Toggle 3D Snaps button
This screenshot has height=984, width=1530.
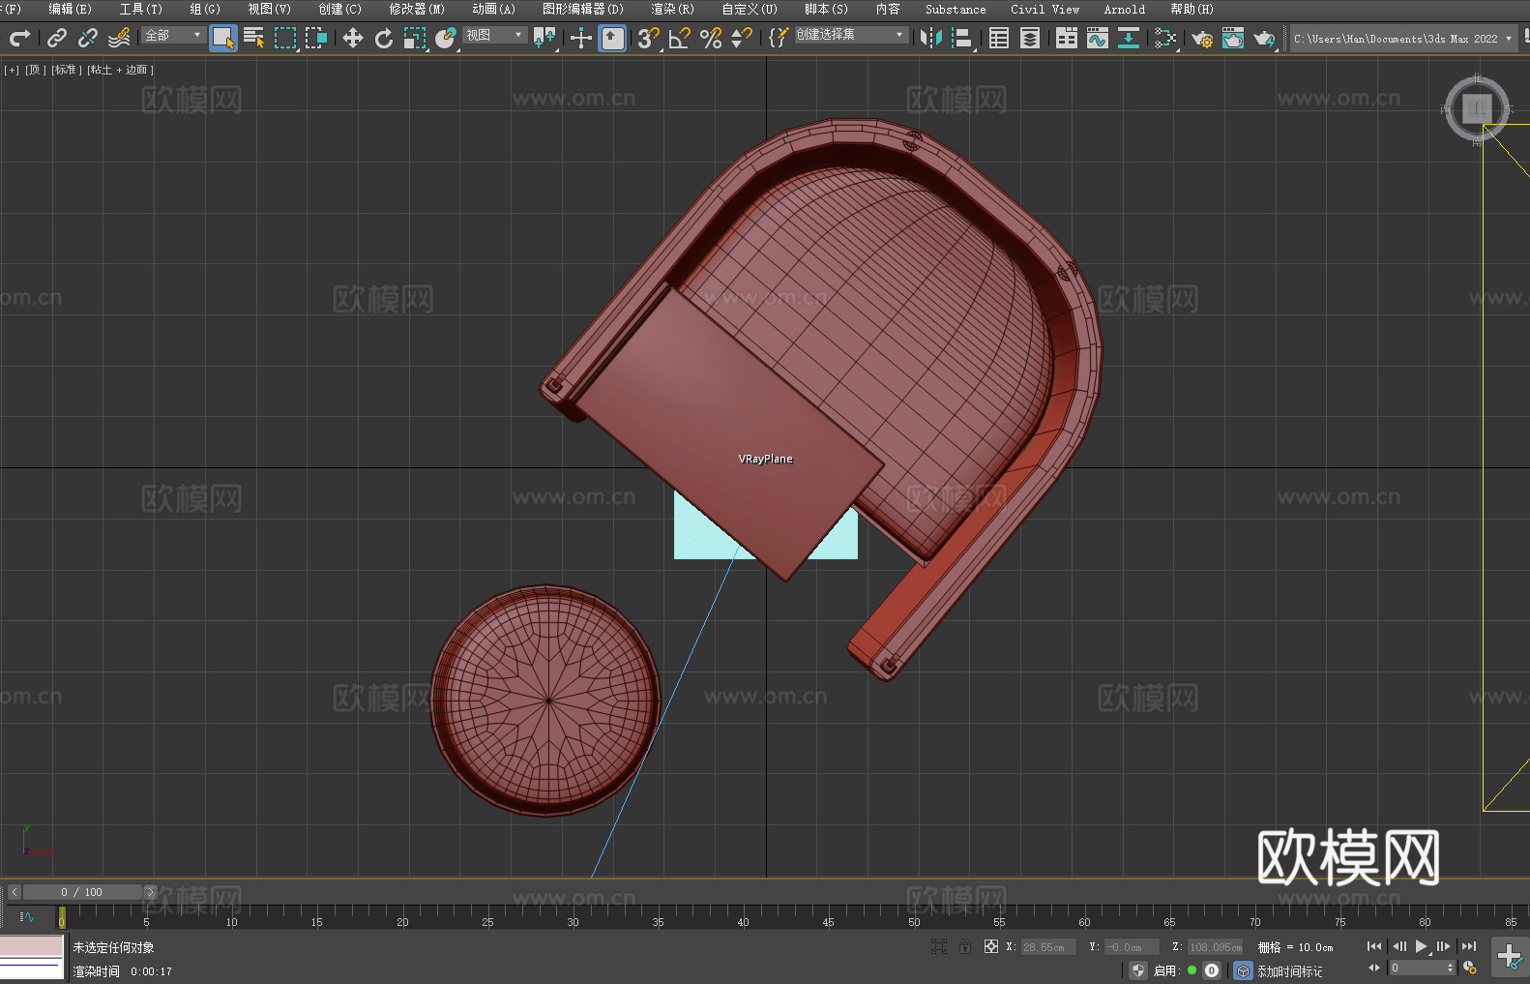pos(648,38)
